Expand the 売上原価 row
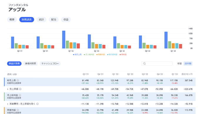Viewport: 200px width, 114px height. pyautogui.click(x=8, y=89)
